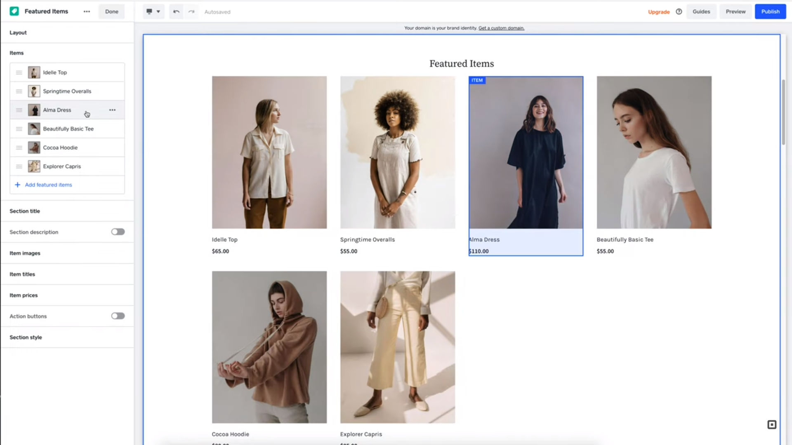Grab the Idelle Top drag handle
792x445 pixels.
[x=19, y=73]
